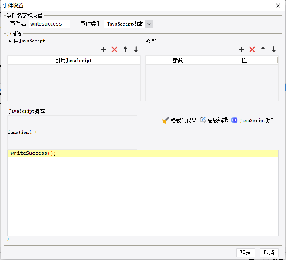
Task: Click 格式化代码 button text
Action: 183,120
